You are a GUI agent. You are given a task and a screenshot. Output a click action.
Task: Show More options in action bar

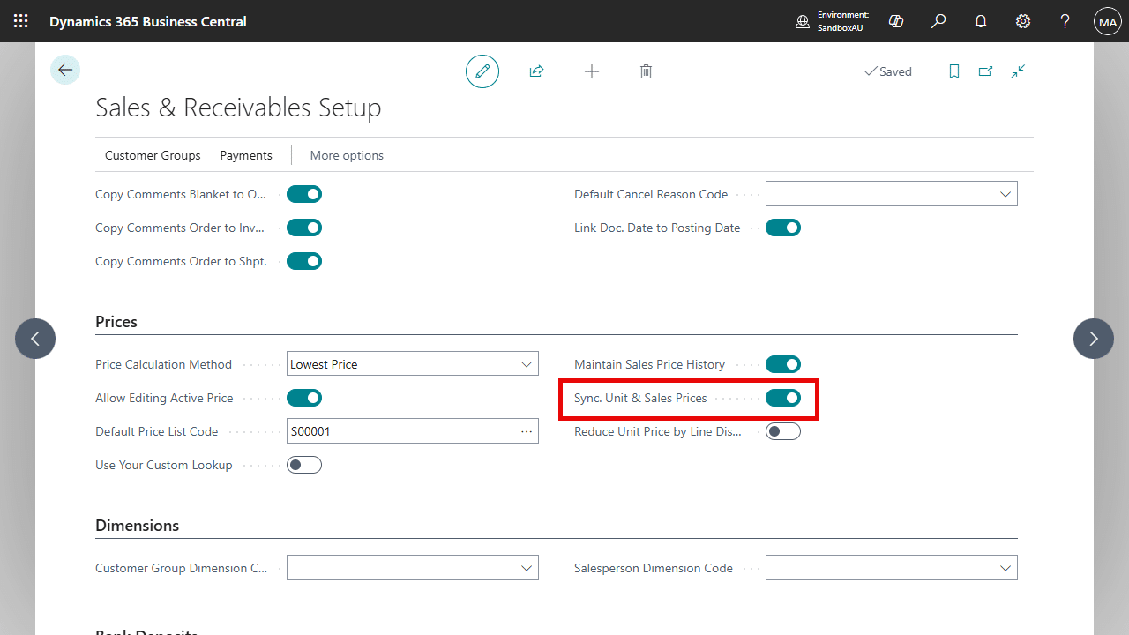(x=347, y=155)
